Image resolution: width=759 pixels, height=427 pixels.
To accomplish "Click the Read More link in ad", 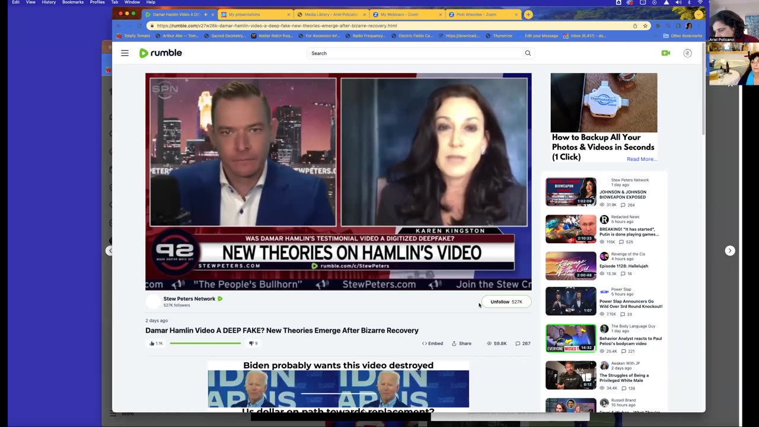I will [642, 159].
